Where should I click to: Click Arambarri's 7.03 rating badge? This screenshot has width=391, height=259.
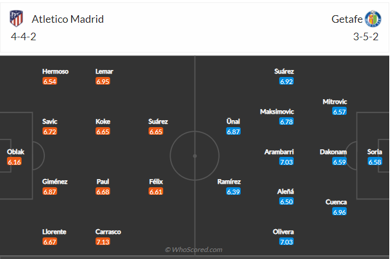(286, 162)
